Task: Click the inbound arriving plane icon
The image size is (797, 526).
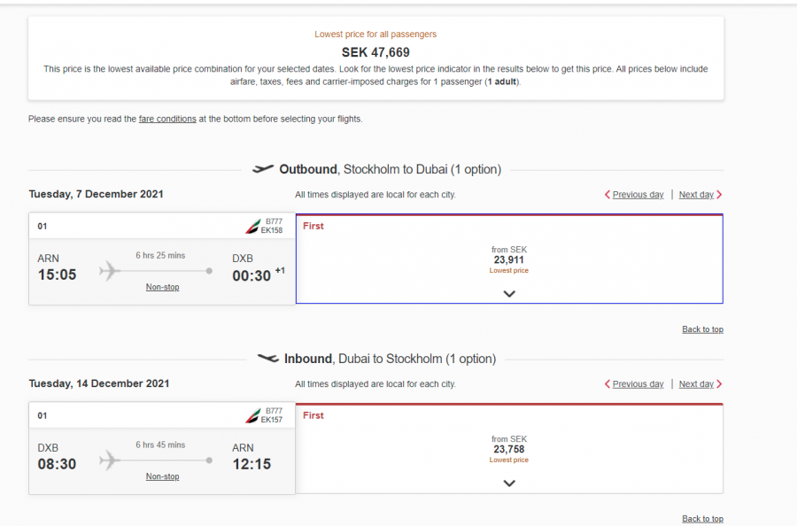Action: point(267,359)
